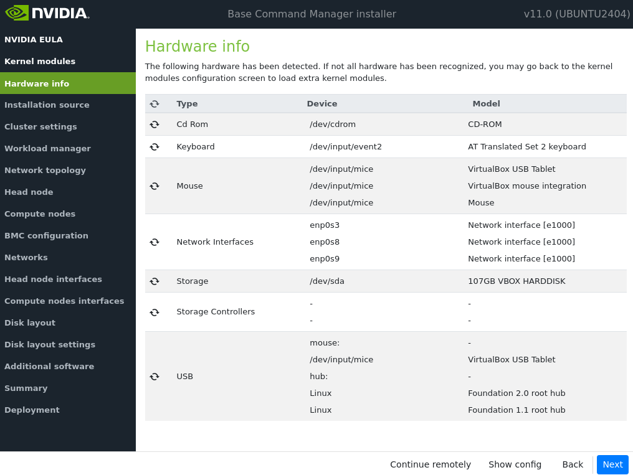633x475 pixels.
Task: Go to Compute nodes interfaces
Action: [x=68, y=301]
